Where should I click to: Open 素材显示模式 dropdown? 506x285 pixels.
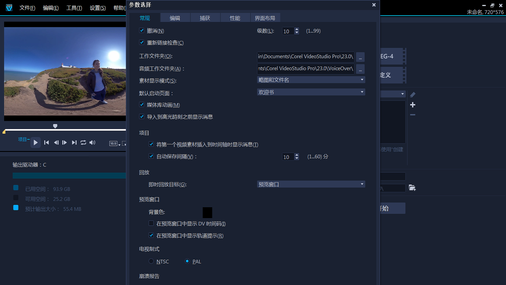point(361,79)
